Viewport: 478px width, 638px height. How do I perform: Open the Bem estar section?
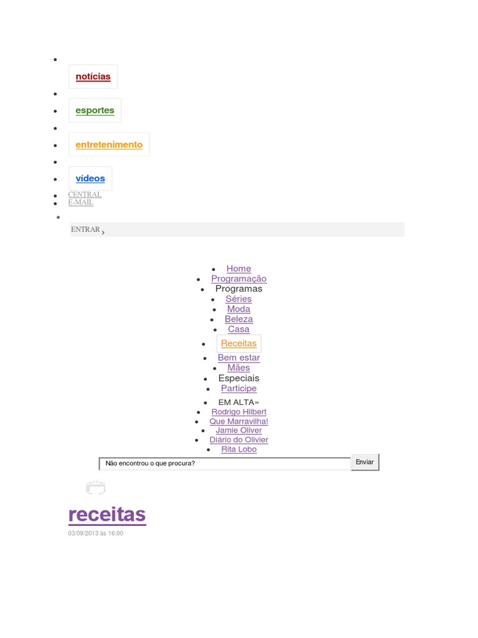tap(238, 358)
